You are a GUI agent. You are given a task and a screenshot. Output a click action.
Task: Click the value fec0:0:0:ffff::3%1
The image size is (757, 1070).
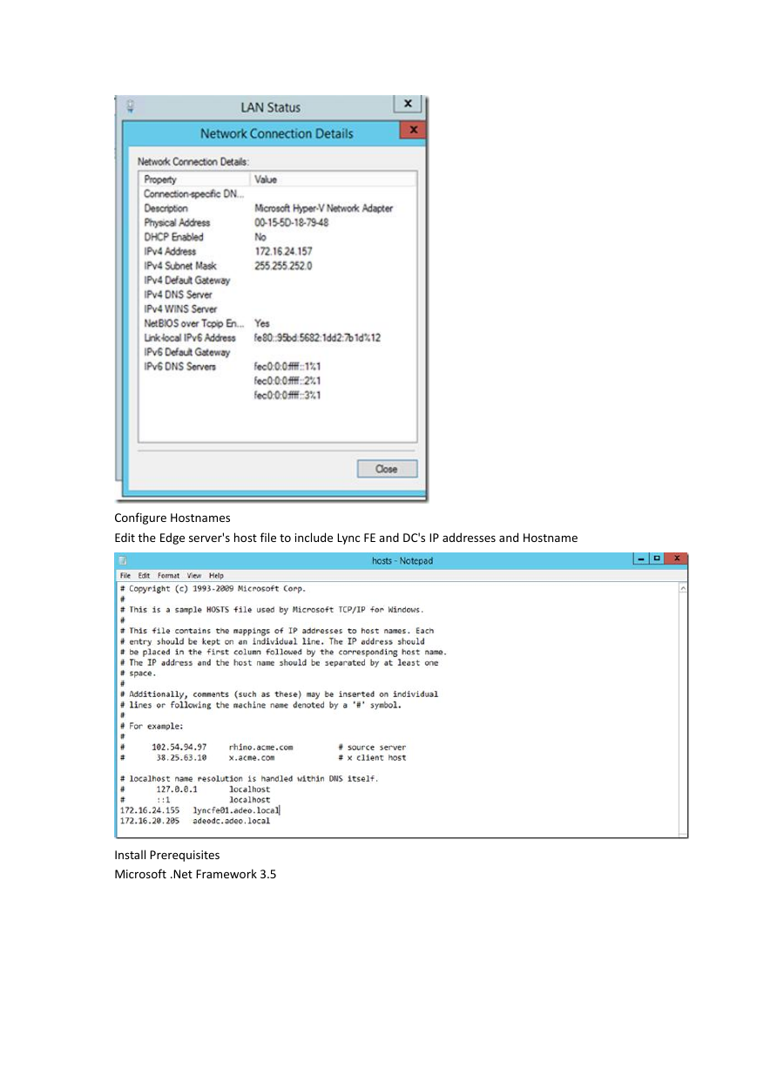[287, 396]
